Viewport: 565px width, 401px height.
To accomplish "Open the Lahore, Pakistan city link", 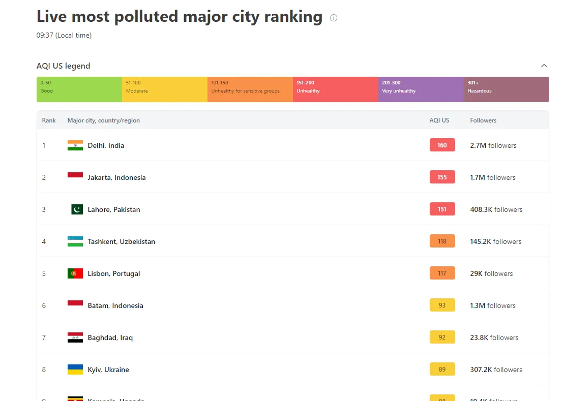I will pyautogui.click(x=114, y=209).
